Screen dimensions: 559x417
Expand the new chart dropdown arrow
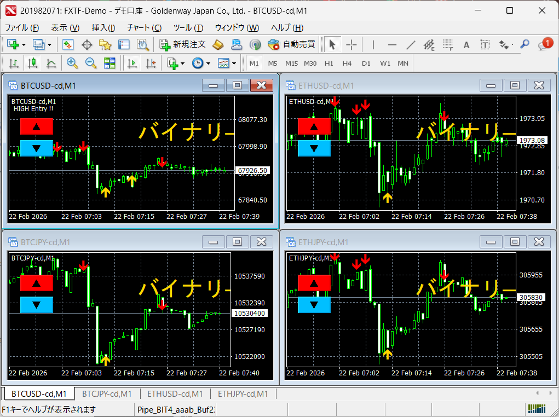pyautogui.click(x=24, y=45)
